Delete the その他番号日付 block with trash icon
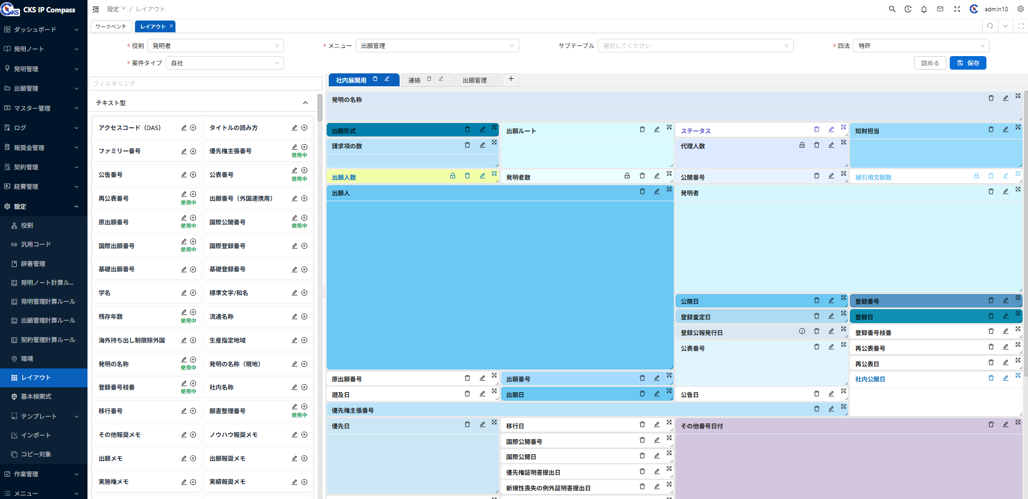Image resolution: width=1028 pixels, height=499 pixels. [991, 425]
